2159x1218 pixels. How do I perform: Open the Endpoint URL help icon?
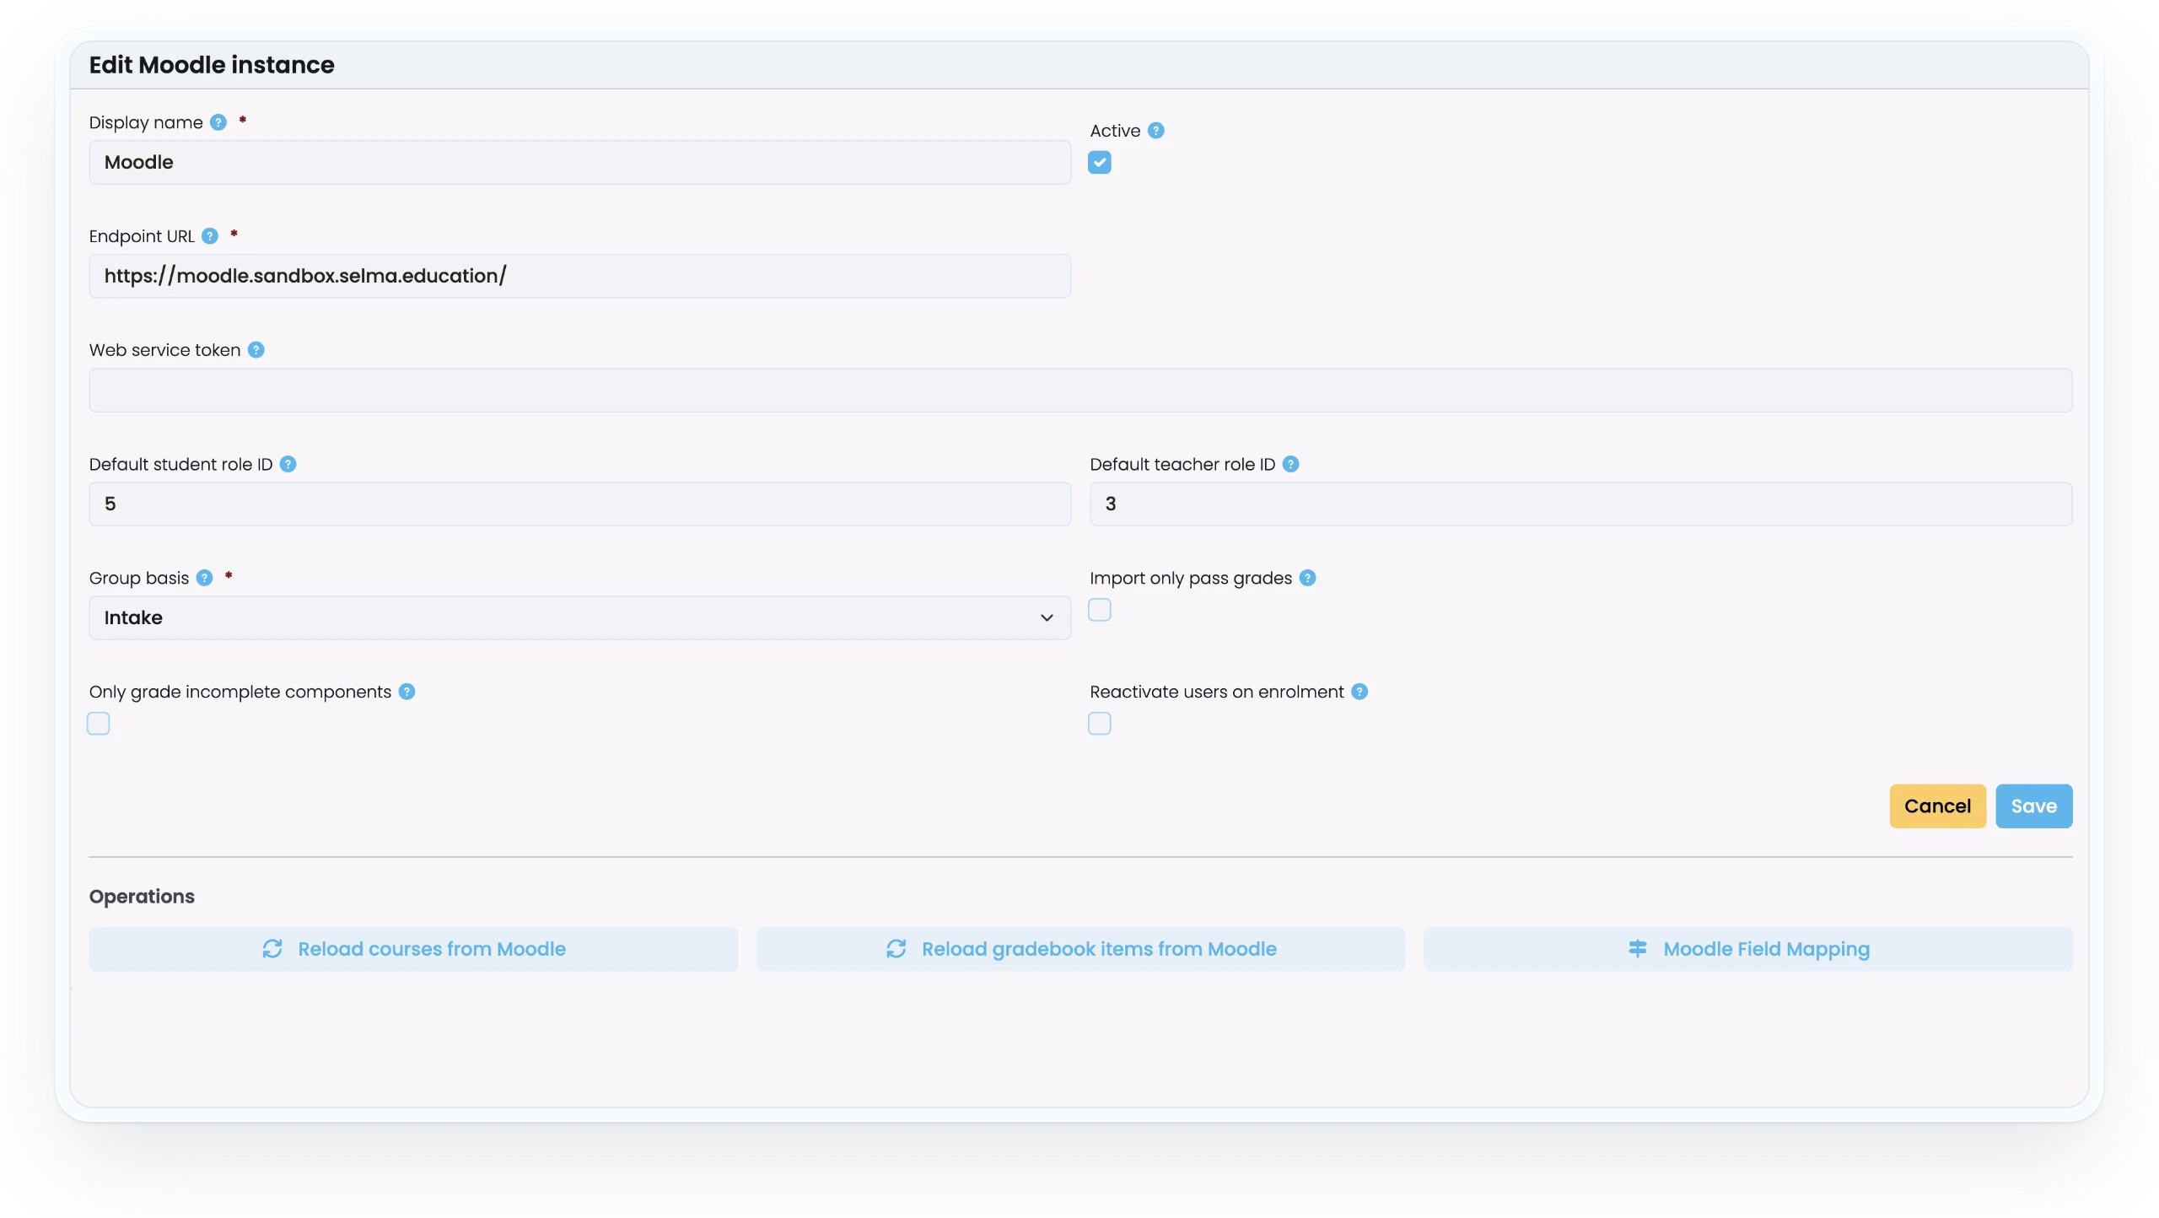pyautogui.click(x=210, y=236)
